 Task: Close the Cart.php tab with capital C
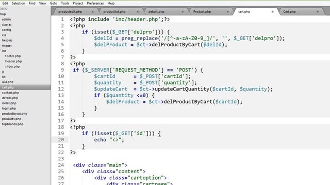[x=318, y=12]
